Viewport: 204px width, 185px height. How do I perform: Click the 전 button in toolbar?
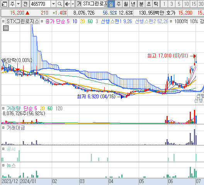(x=25, y=4)
